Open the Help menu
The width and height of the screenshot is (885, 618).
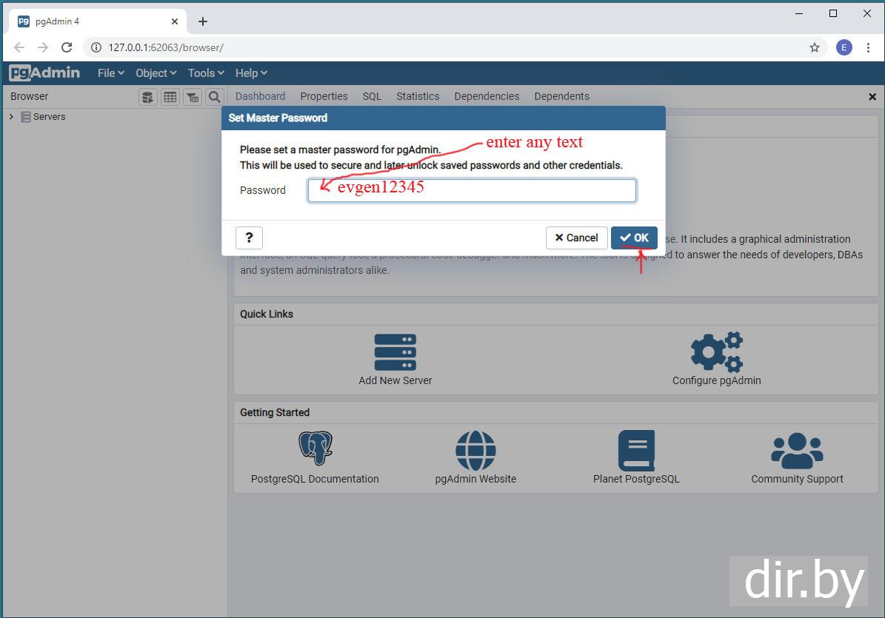coord(251,73)
